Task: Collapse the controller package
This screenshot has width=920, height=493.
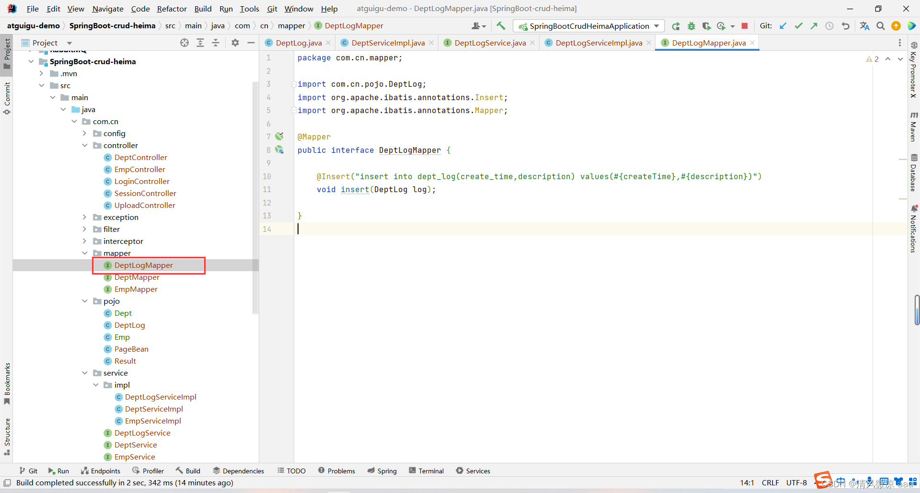Action: (85, 145)
